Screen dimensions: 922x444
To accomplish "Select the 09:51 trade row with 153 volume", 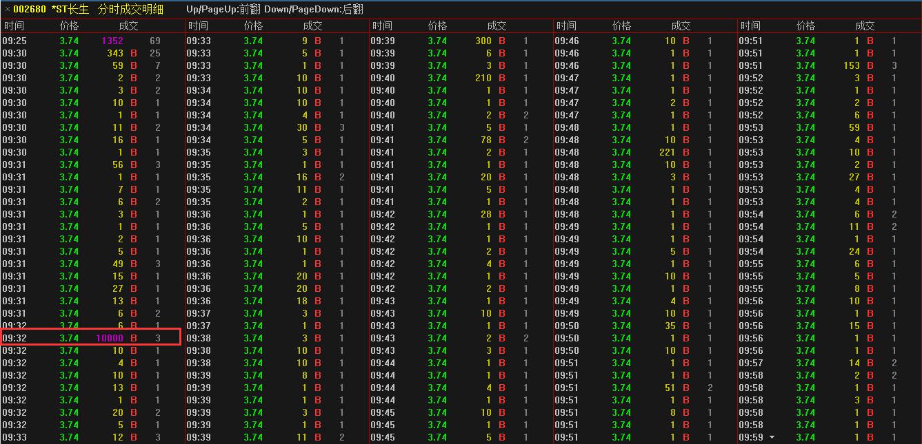I will click(829, 65).
